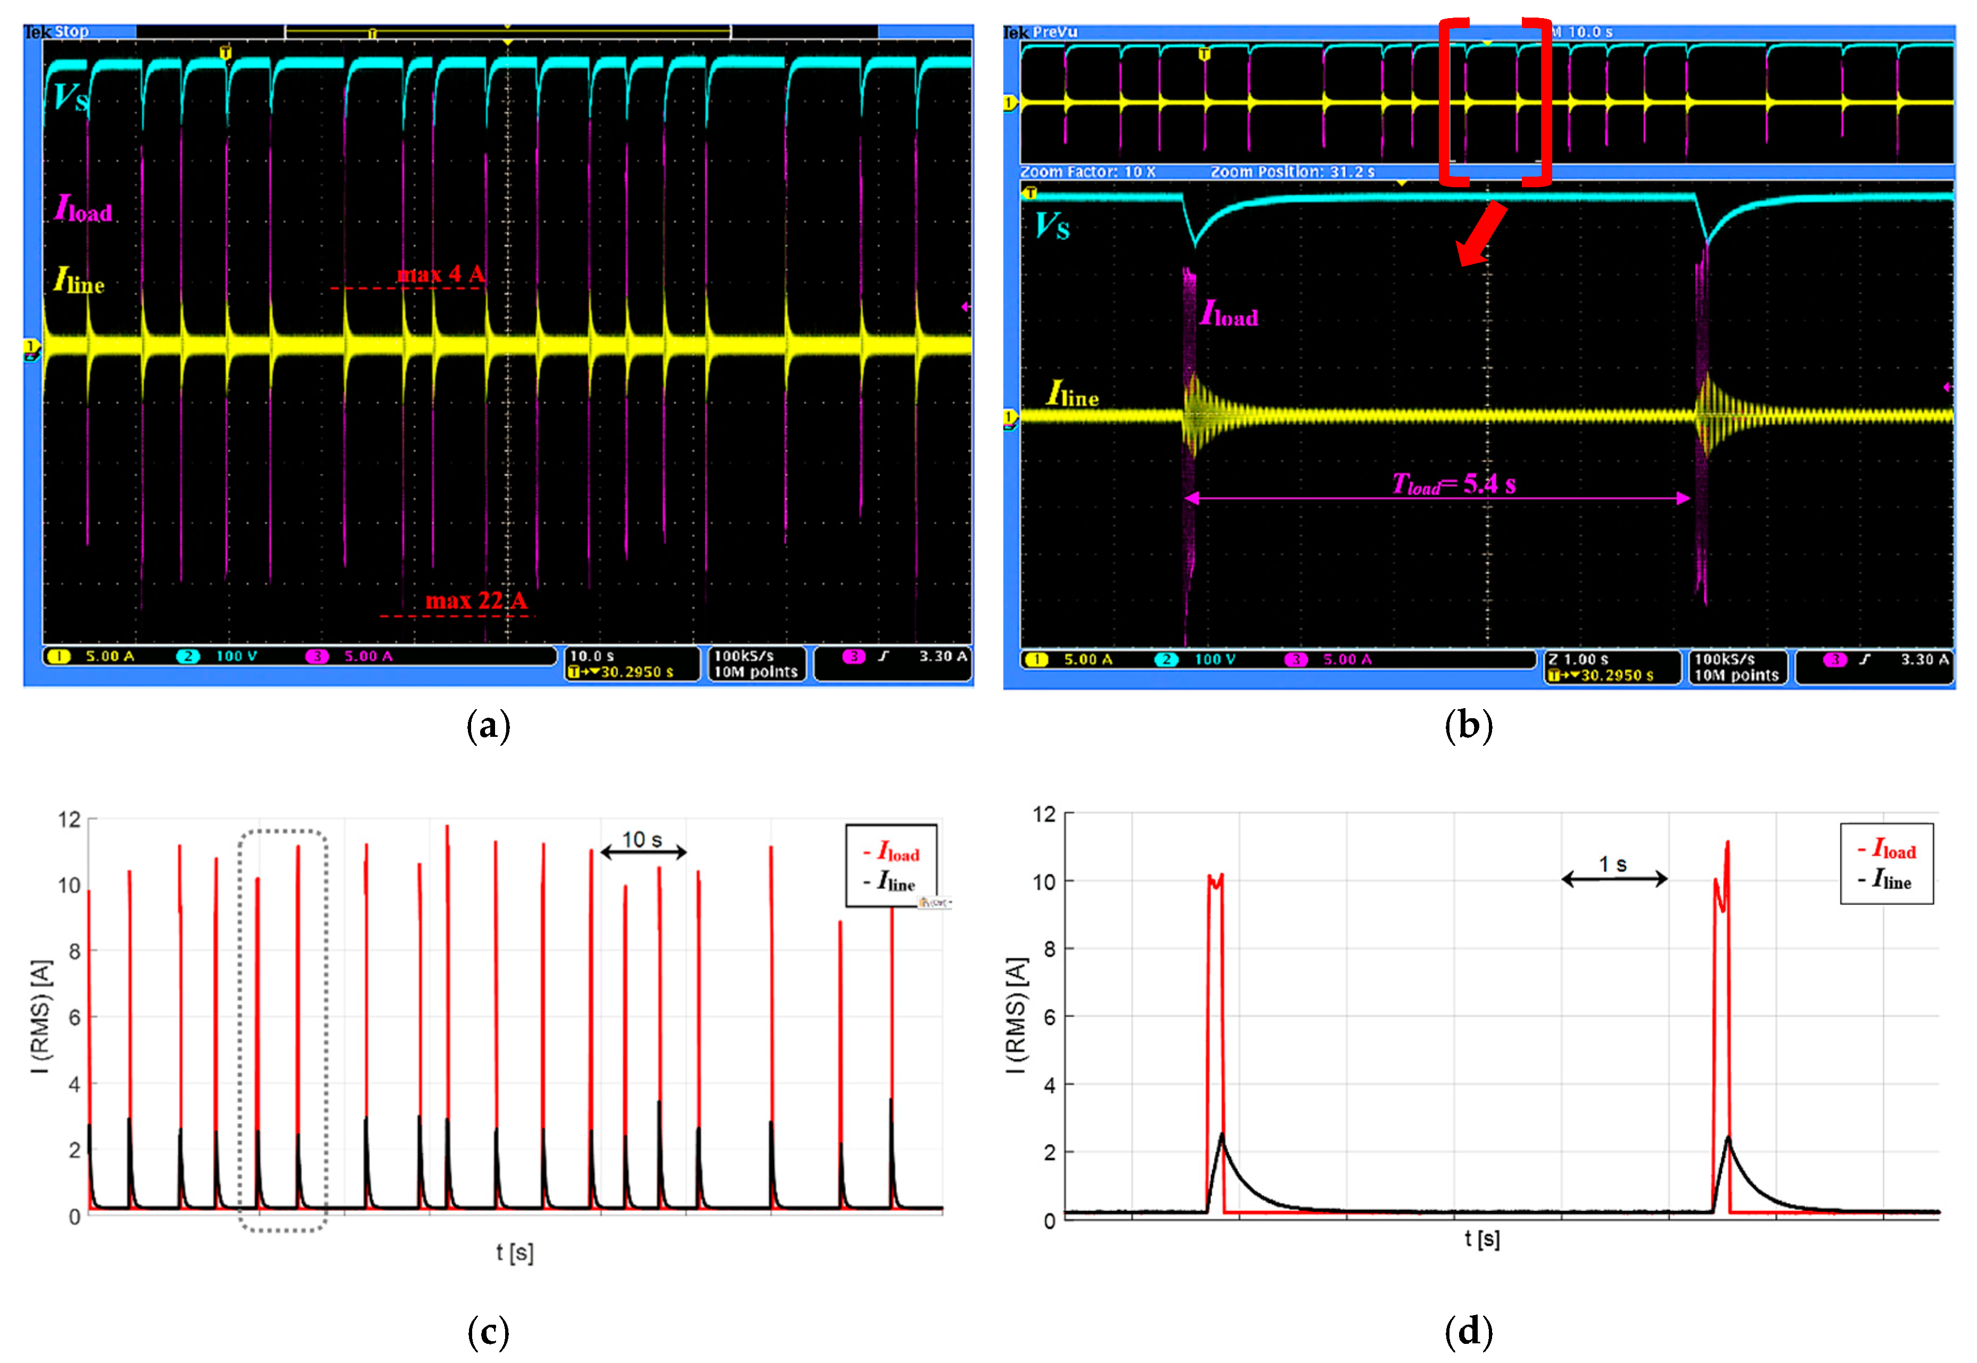Viewport: 1977px width, 1363px height.
Task: Click the magenta trigger level arrow at the right edge of panel (b)
Action: point(1948,388)
